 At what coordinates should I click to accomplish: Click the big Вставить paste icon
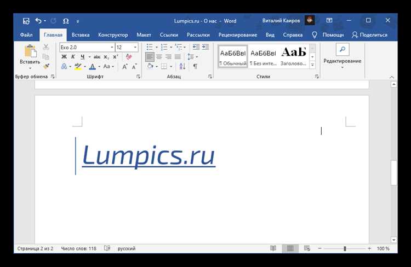tap(30, 51)
